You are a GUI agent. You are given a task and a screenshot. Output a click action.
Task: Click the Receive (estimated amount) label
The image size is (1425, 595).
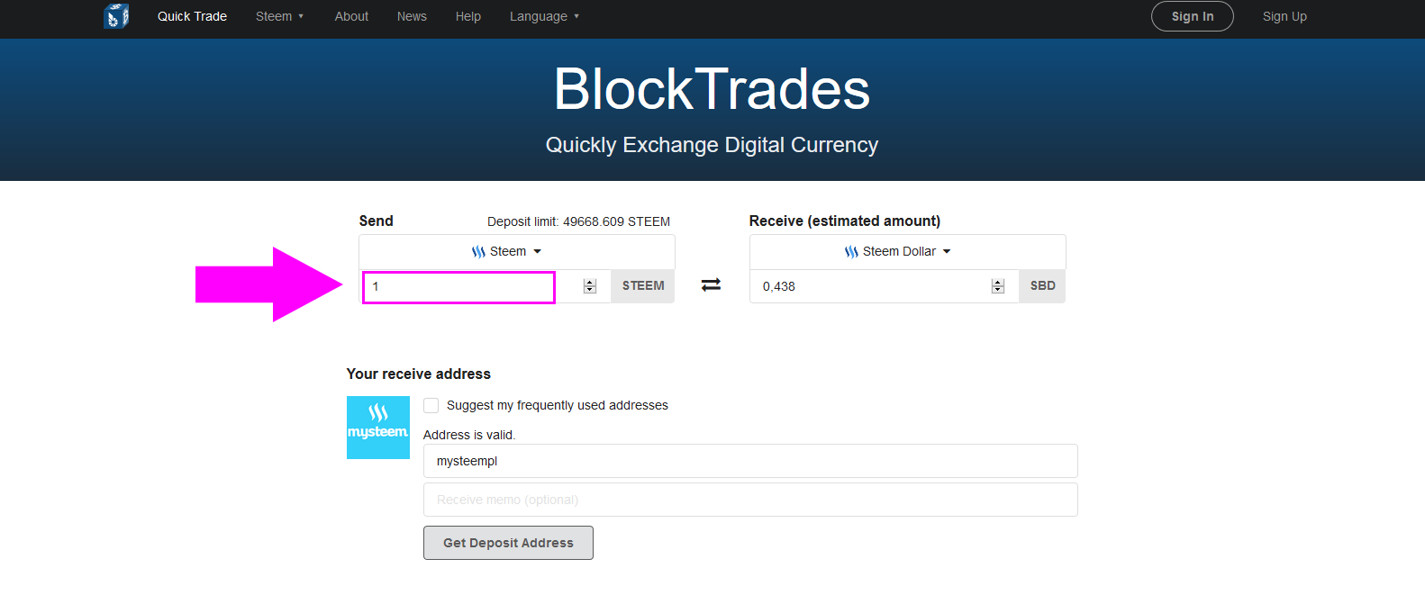(845, 221)
